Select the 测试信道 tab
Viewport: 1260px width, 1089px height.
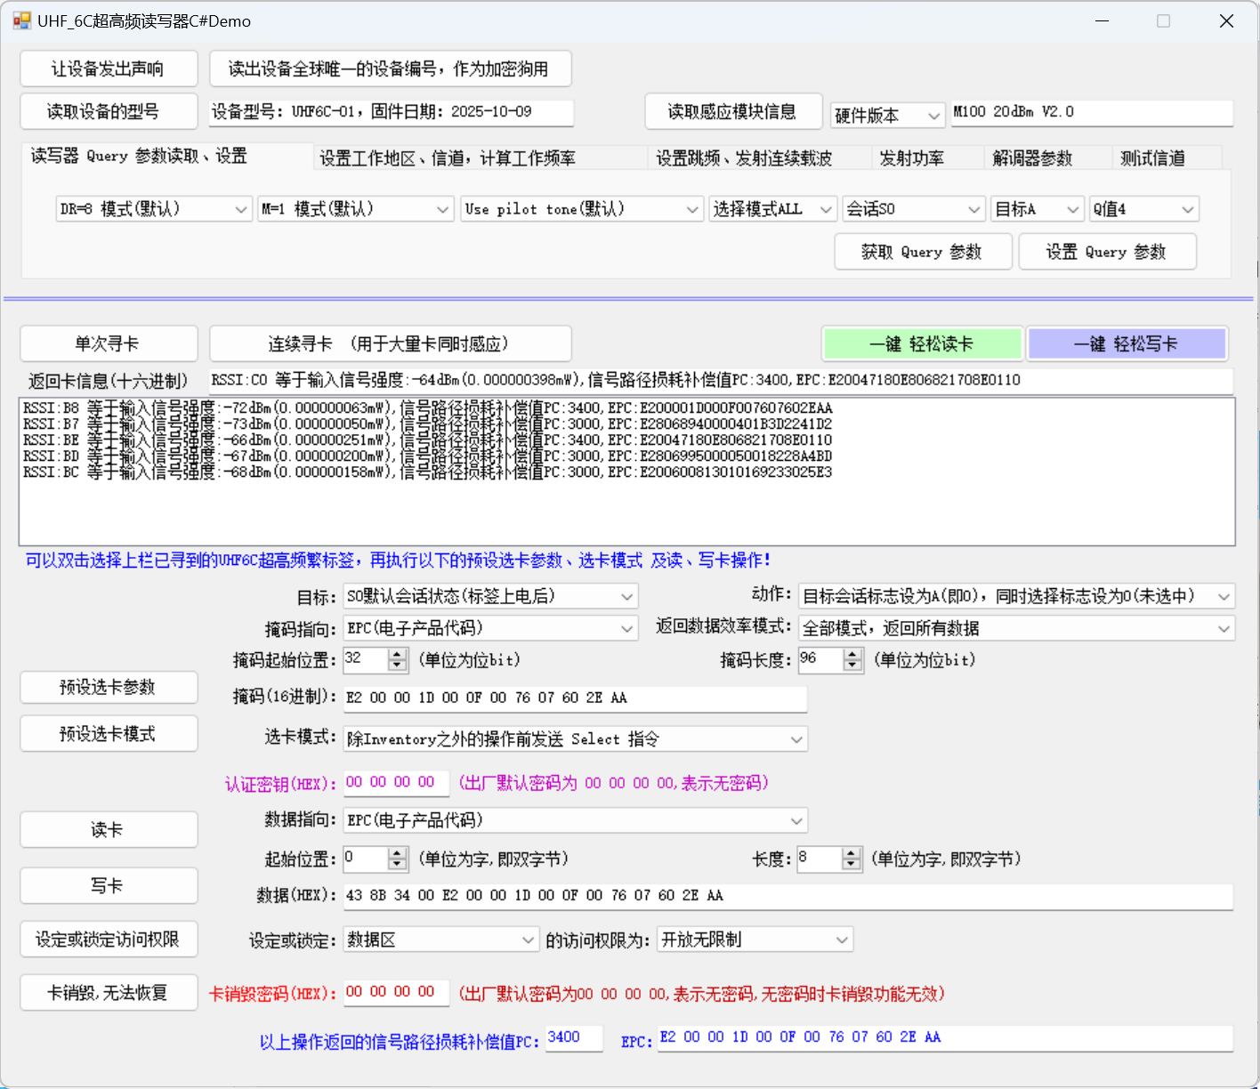(x=1152, y=158)
